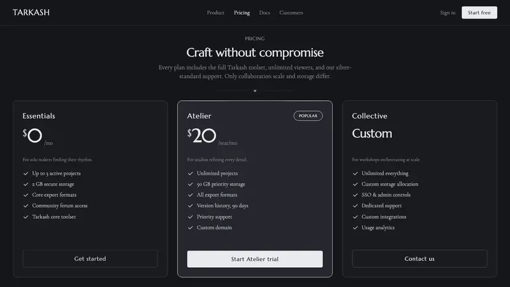Click 'Custom domain' feature text
The height and width of the screenshot is (287, 510).
pyautogui.click(x=214, y=228)
